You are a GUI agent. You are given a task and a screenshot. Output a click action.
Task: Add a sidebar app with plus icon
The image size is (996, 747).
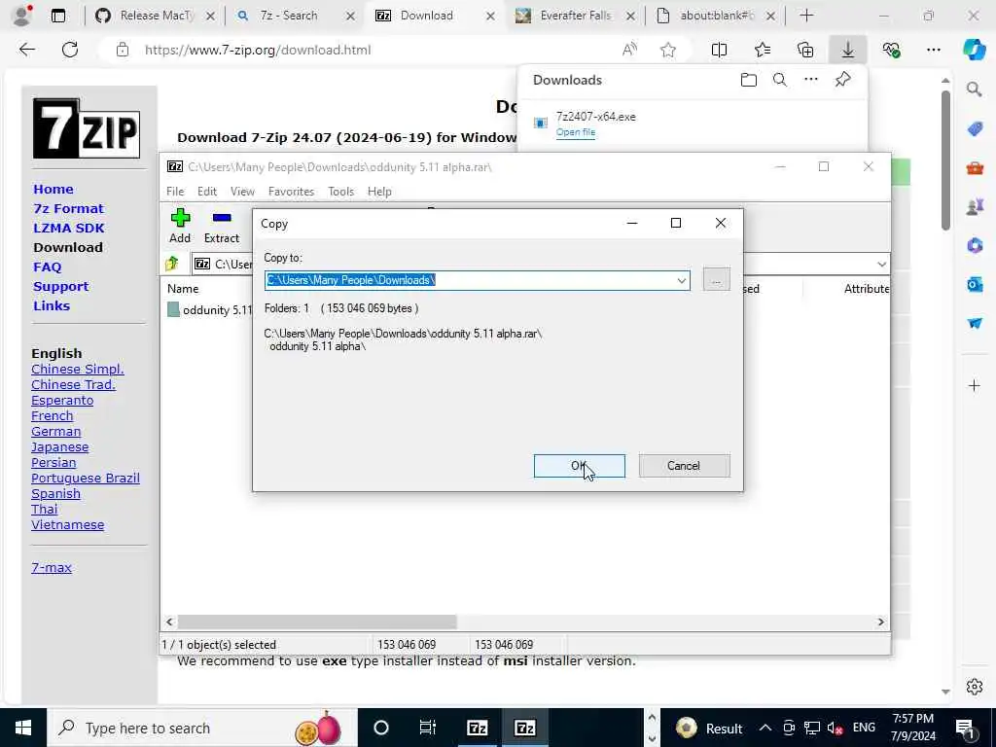point(975,385)
